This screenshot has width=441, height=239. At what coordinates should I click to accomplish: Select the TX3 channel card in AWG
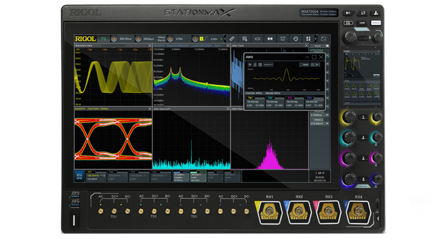pos(294,102)
